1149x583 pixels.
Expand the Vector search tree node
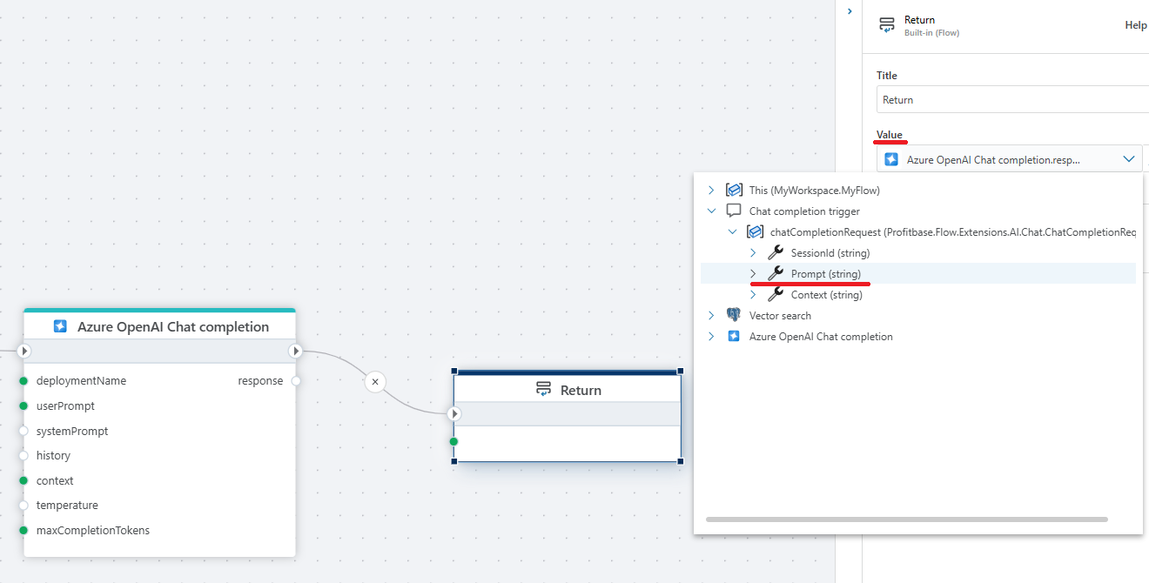click(711, 316)
